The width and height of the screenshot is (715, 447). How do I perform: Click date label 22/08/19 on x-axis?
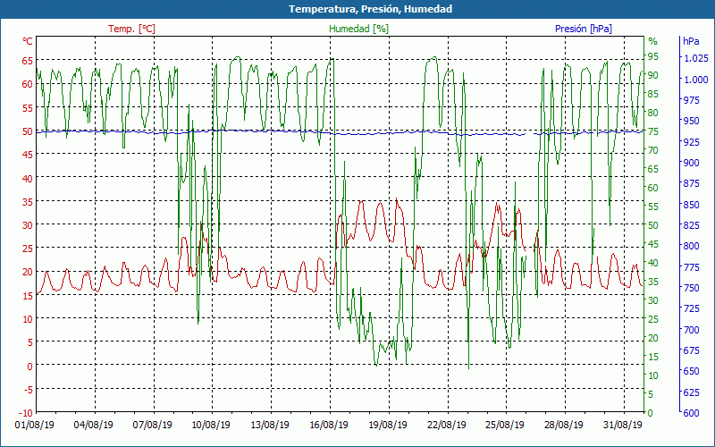(x=446, y=425)
